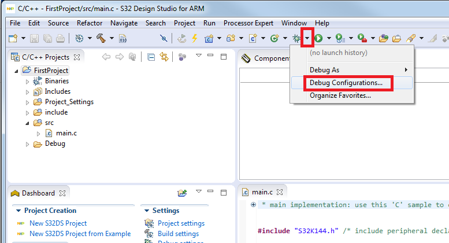
Task: Open the New wizard dropdown arrow
Action: click(x=24, y=38)
